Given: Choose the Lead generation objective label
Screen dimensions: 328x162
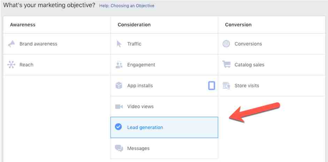Looking at the screenshot, I should click(x=145, y=127).
